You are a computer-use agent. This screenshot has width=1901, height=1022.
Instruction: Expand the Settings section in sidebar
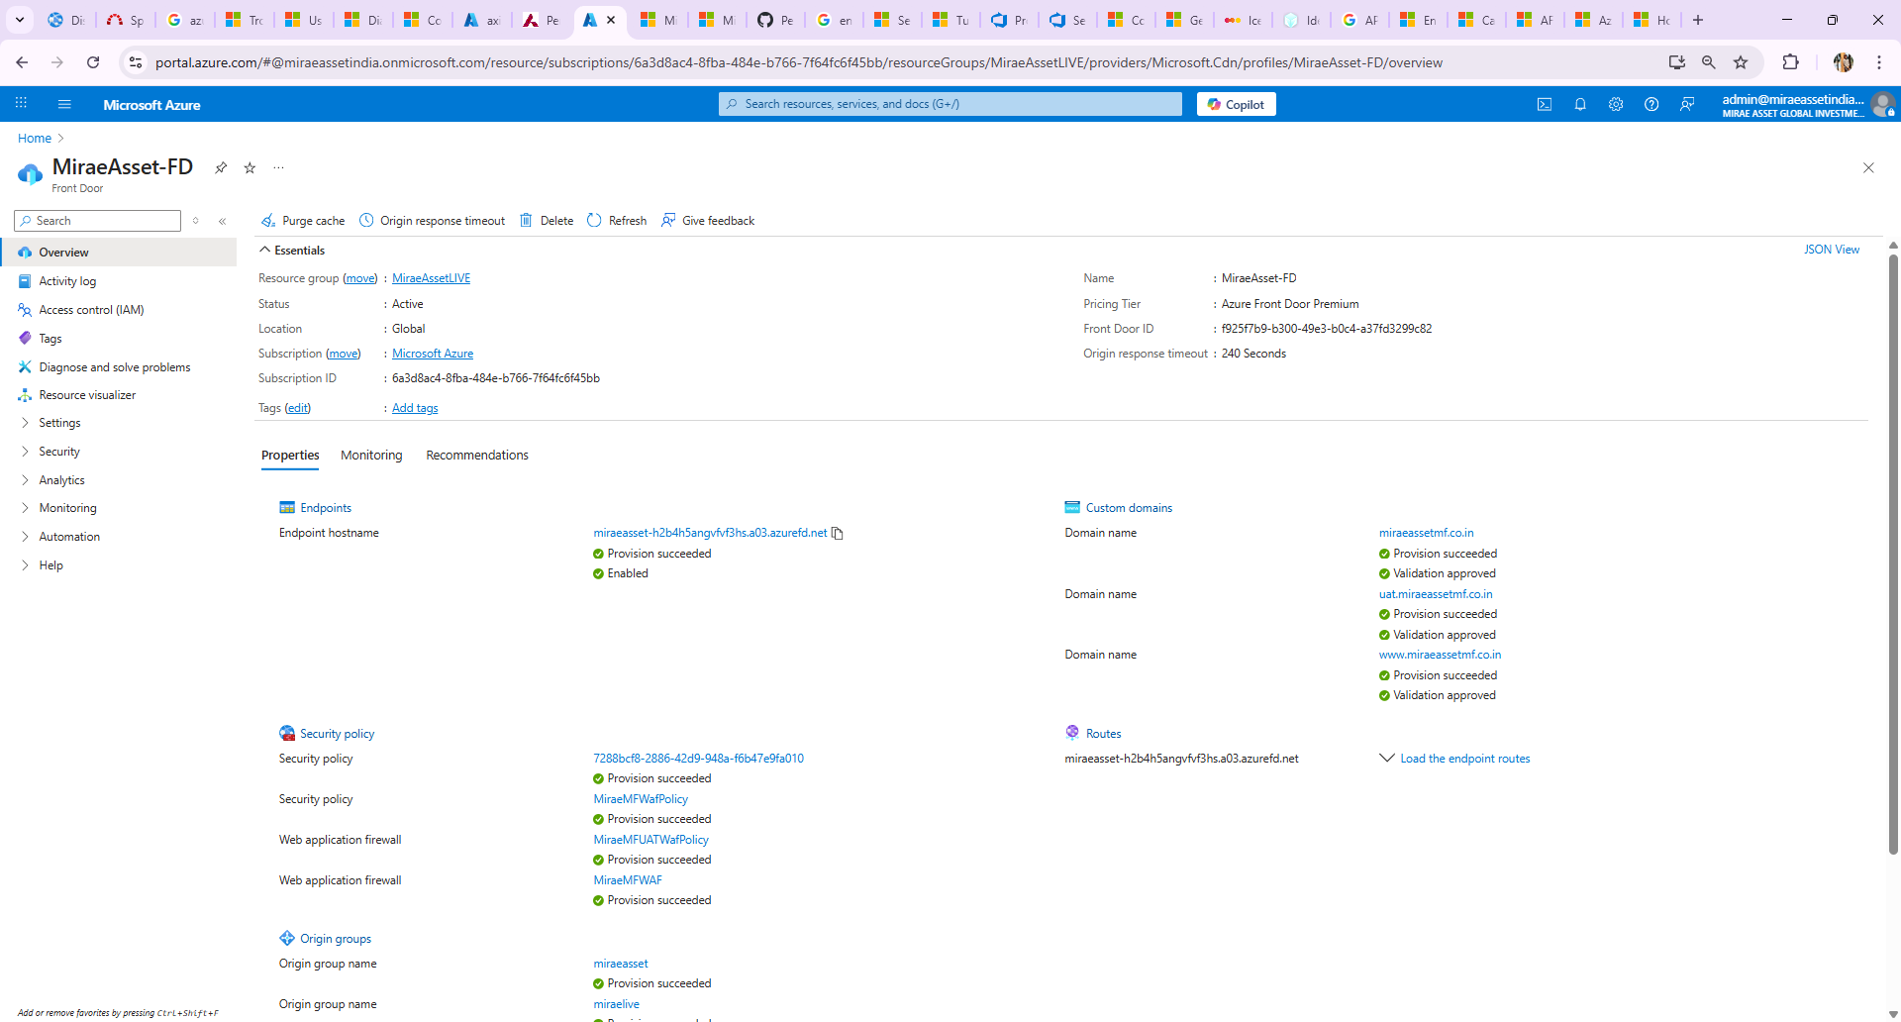60,422
